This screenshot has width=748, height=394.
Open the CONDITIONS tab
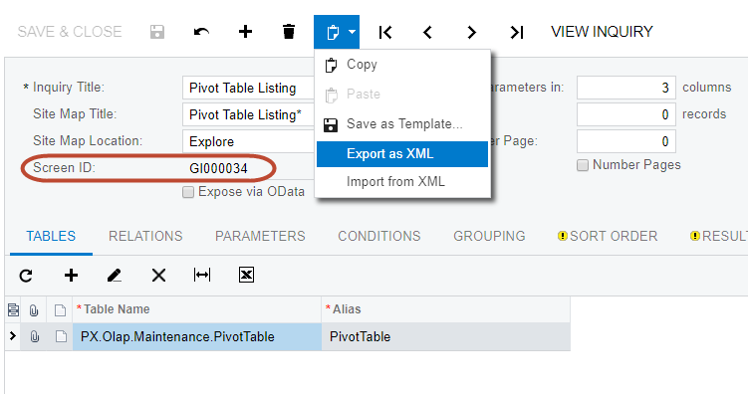[379, 237]
